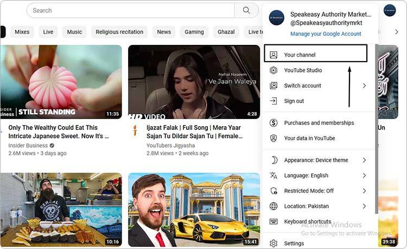The height and width of the screenshot is (249, 407).
Task: Expand the Switch account submenu chevron
Action: click(364, 86)
